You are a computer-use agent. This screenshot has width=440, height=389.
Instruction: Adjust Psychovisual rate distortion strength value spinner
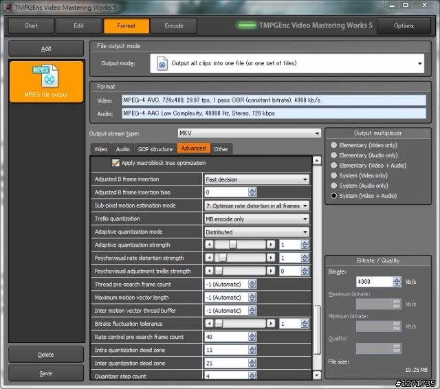coord(305,258)
